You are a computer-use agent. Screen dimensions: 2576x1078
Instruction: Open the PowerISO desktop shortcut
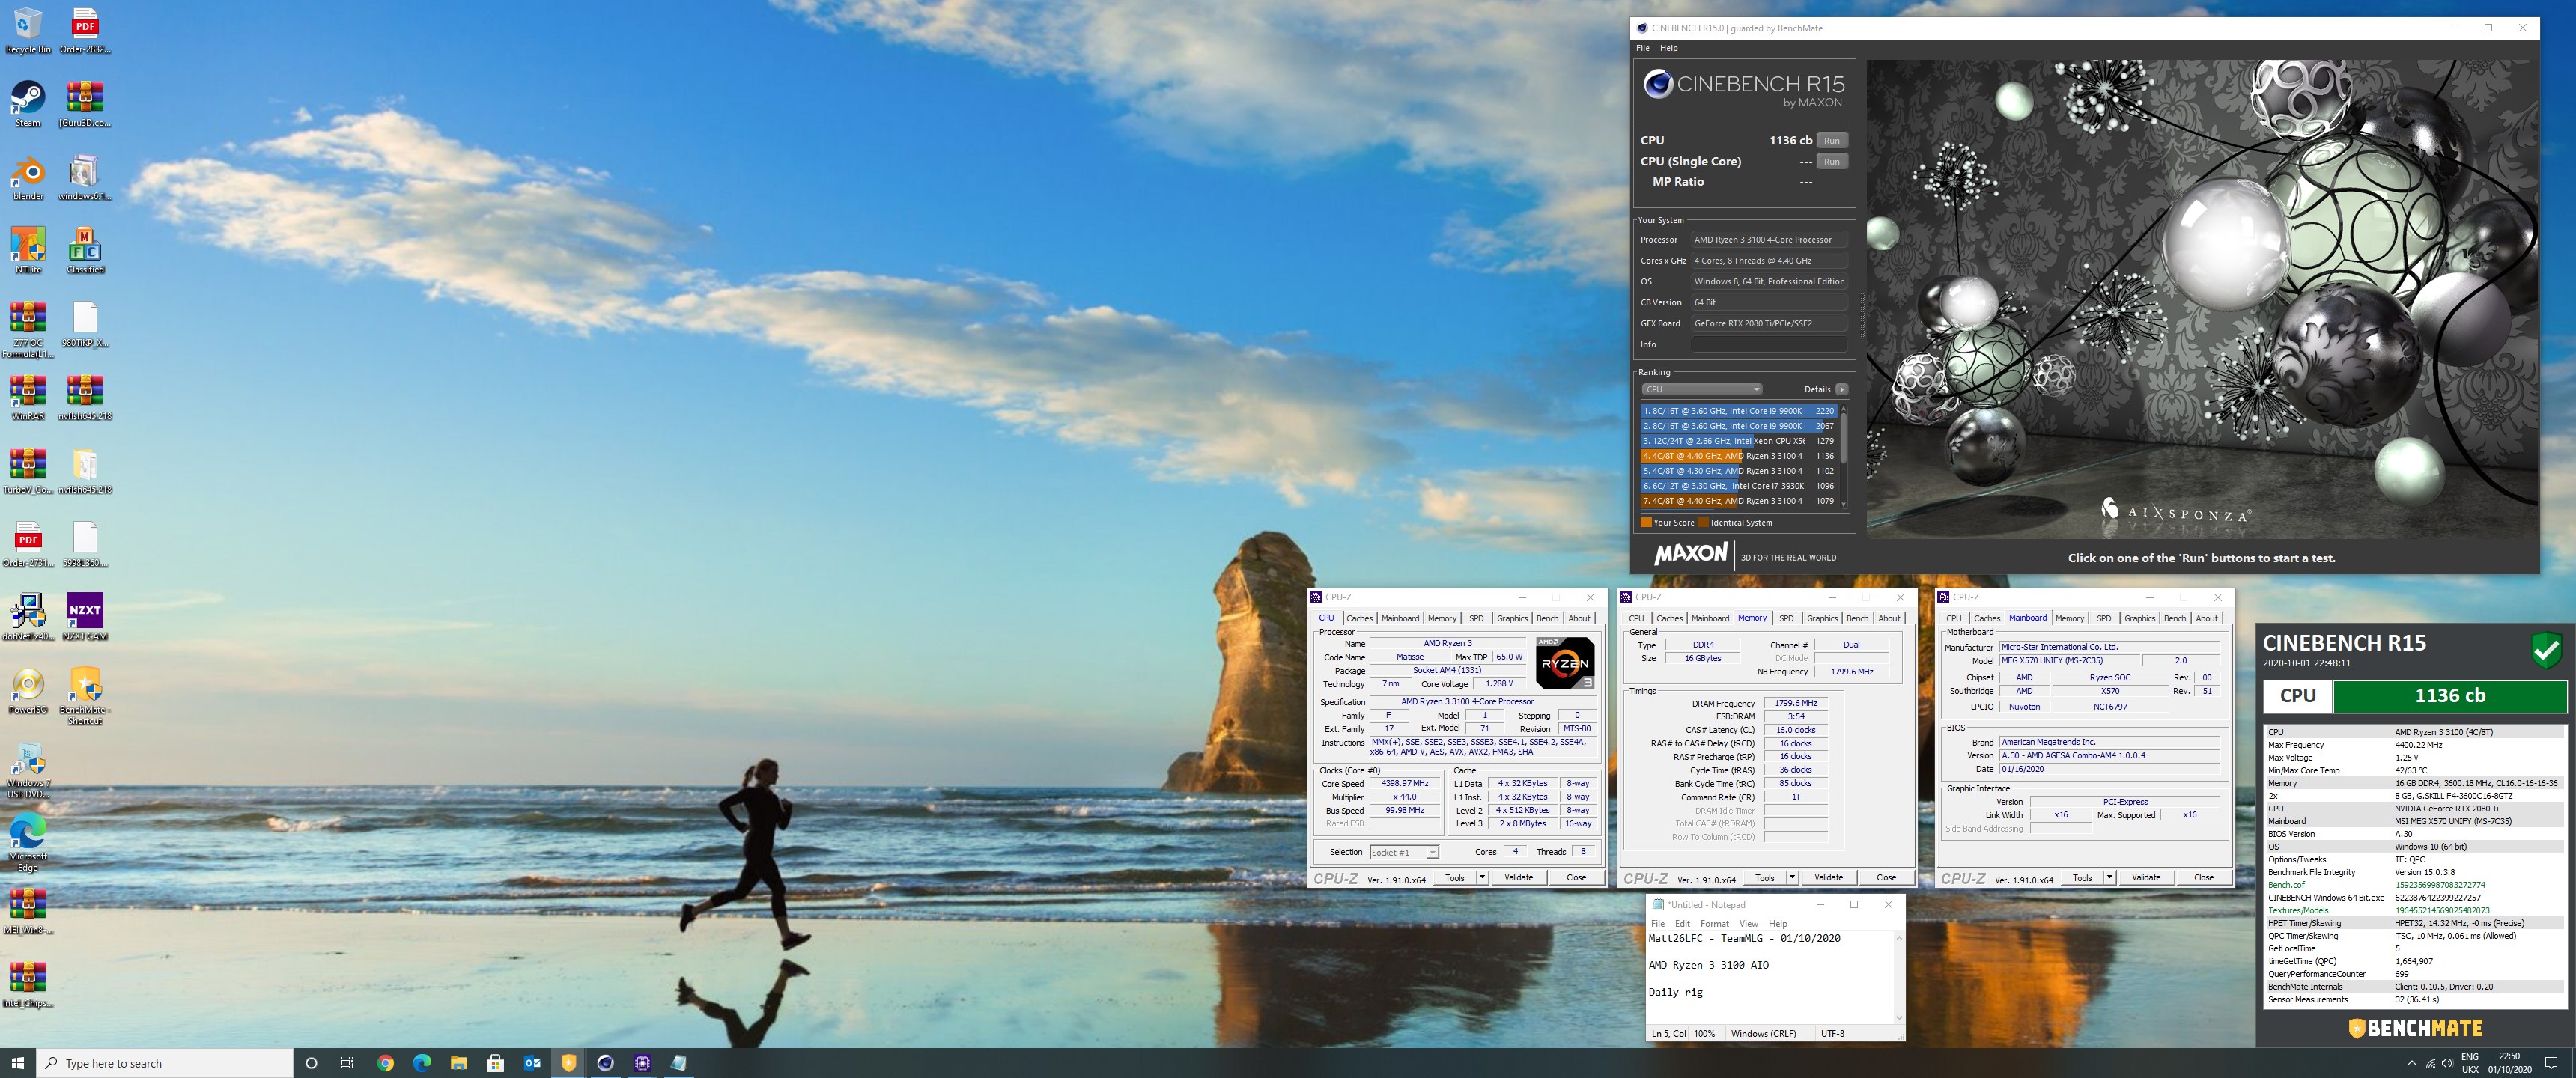[28, 690]
